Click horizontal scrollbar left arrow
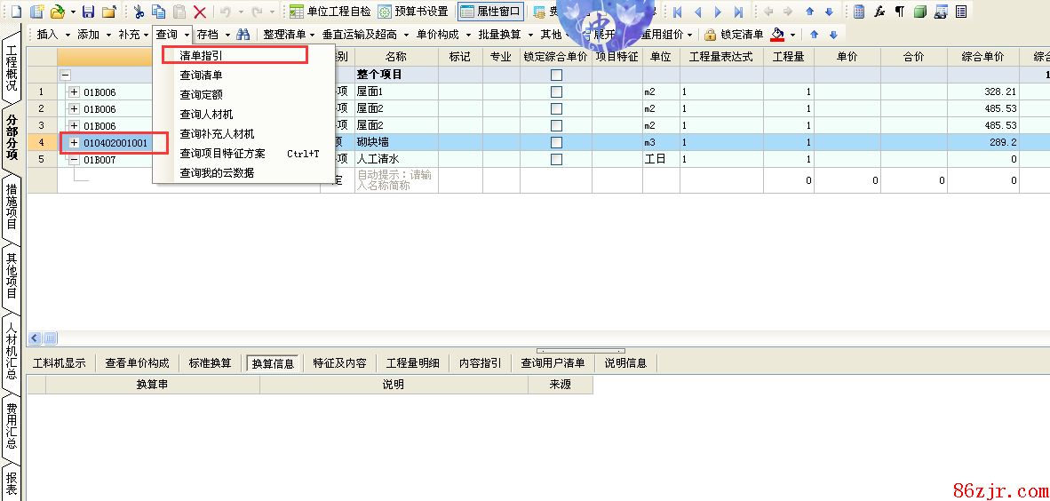The image size is (1050, 501). pyautogui.click(x=35, y=338)
